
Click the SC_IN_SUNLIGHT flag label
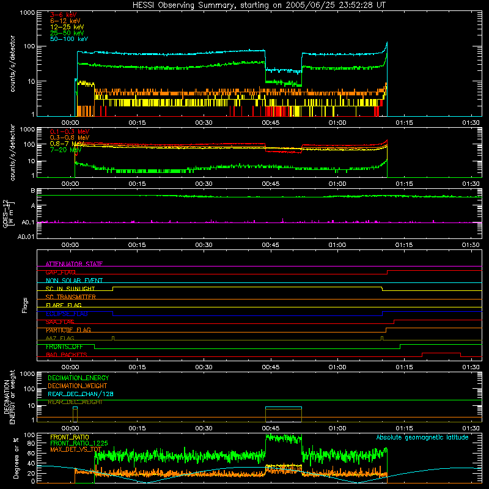pyautogui.click(x=70, y=289)
